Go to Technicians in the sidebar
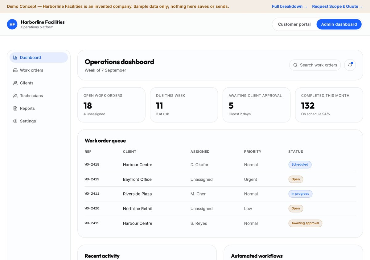The width and height of the screenshot is (370, 260). 39,96
